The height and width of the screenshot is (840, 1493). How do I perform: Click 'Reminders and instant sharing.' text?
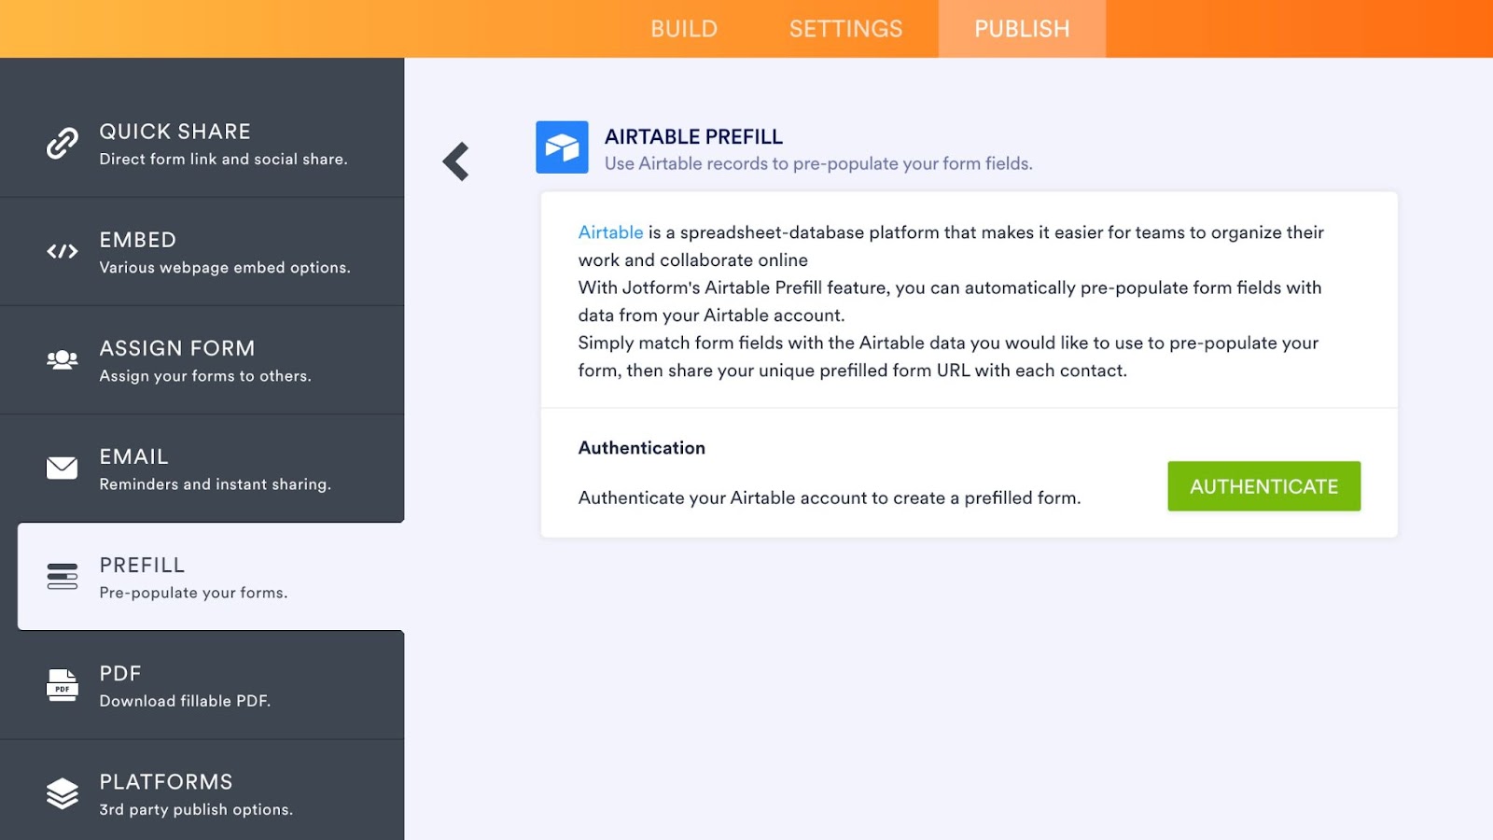tap(216, 484)
